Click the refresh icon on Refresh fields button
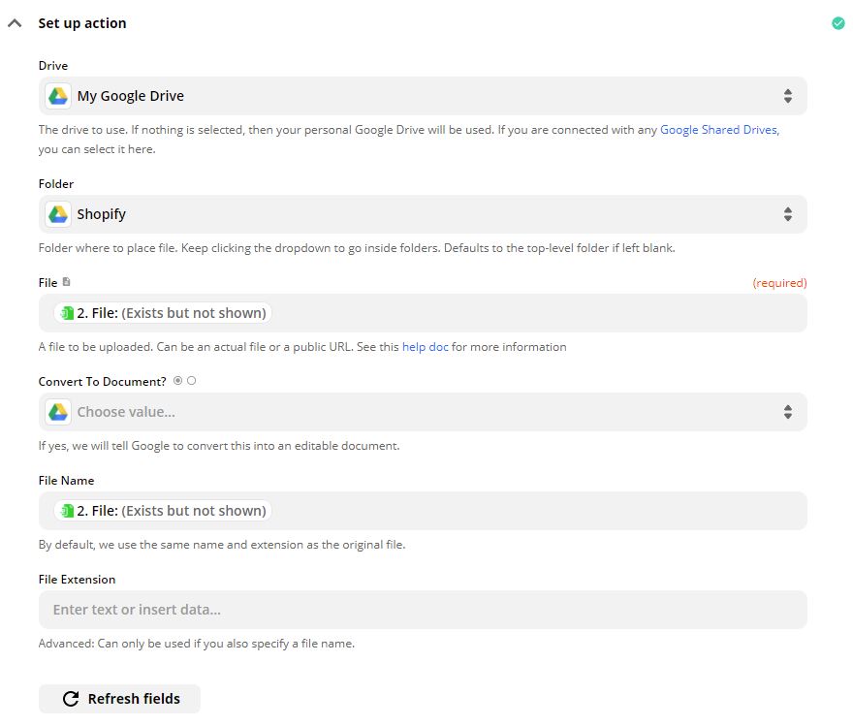 (x=68, y=698)
